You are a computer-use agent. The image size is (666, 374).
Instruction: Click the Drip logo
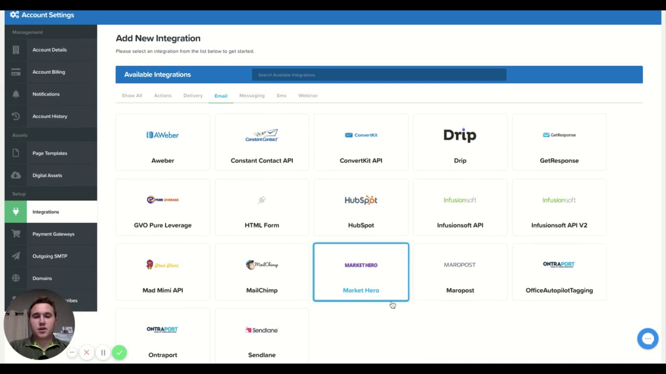pos(460,135)
